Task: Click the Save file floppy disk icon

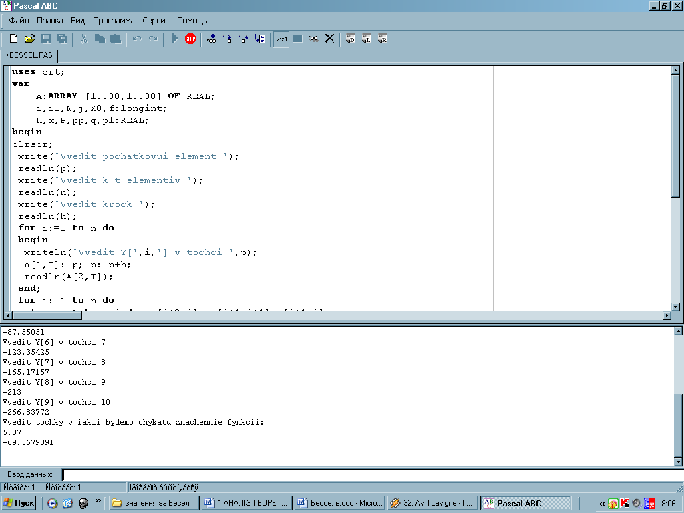Action: (46, 39)
